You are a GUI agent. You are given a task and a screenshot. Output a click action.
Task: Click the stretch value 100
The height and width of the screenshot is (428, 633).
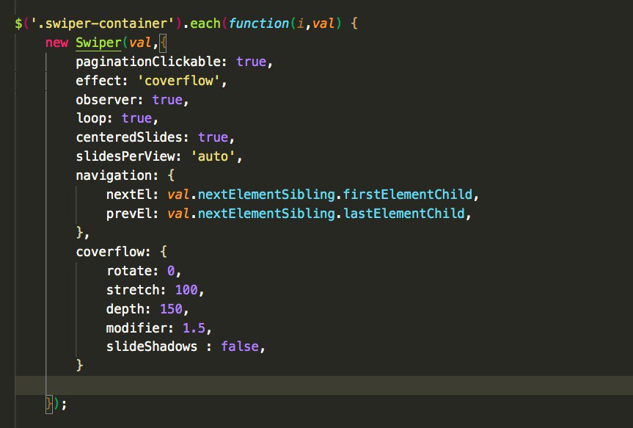point(186,290)
